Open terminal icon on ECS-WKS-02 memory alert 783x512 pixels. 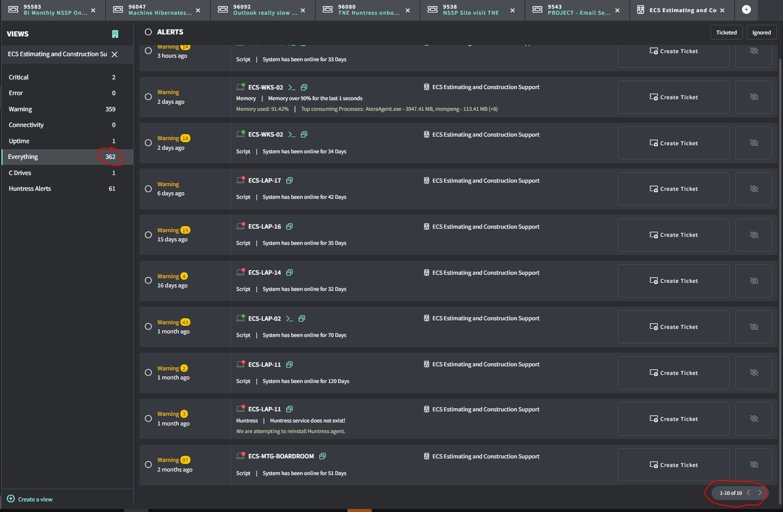coord(292,88)
